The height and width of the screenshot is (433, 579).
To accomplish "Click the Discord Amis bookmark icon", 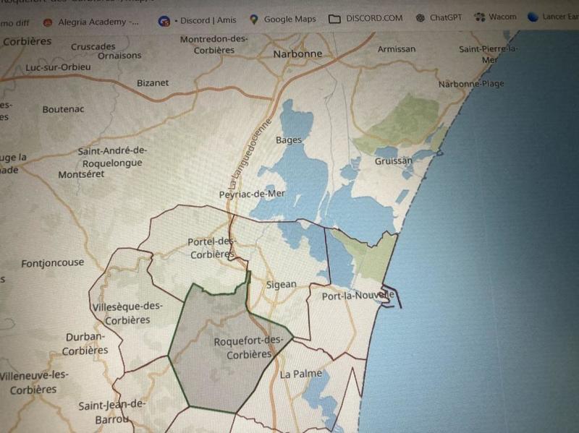I will [x=164, y=20].
